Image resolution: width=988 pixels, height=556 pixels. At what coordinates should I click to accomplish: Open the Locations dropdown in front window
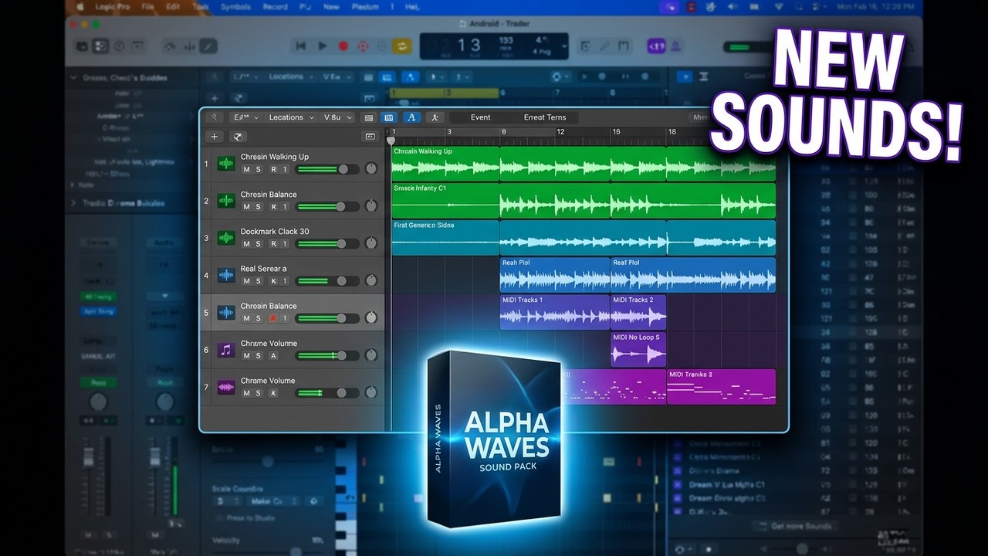[291, 117]
